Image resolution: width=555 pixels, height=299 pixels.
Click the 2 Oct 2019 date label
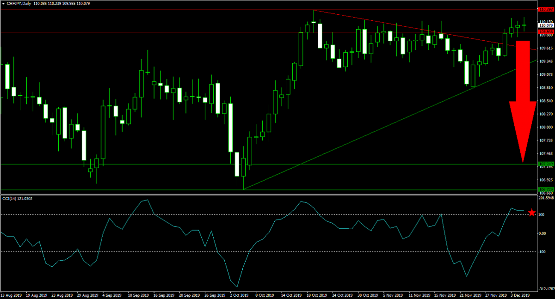pos(240,294)
